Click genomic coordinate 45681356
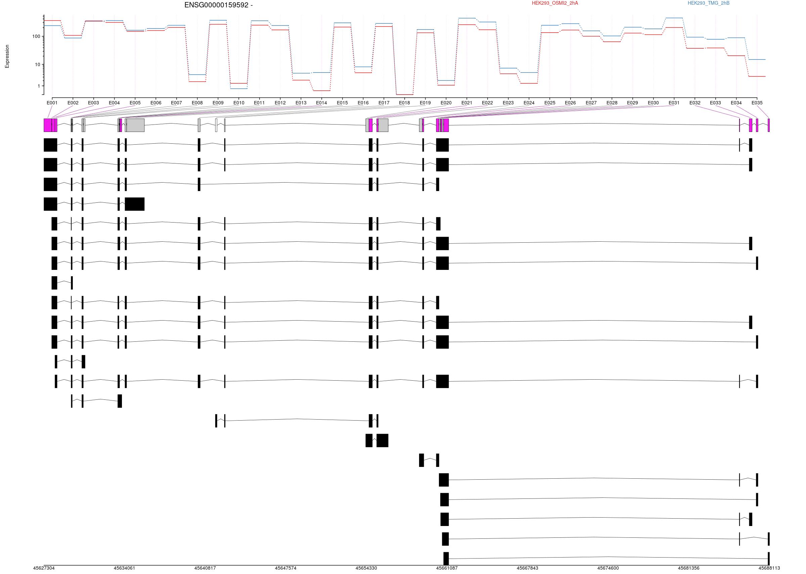The image size is (806, 574). pyautogui.click(x=689, y=568)
